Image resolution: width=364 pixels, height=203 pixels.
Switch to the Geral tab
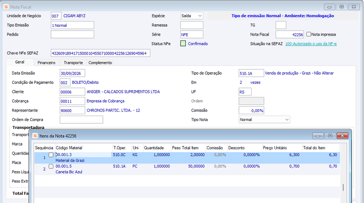click(20, 62)
